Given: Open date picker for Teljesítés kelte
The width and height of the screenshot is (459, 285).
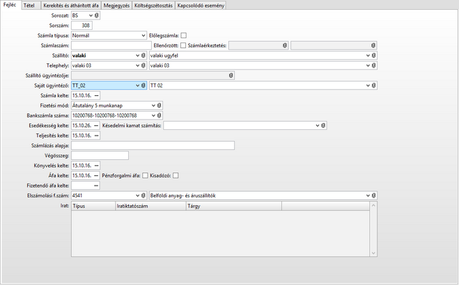Looking at the screenshot, I should (96, 136).
